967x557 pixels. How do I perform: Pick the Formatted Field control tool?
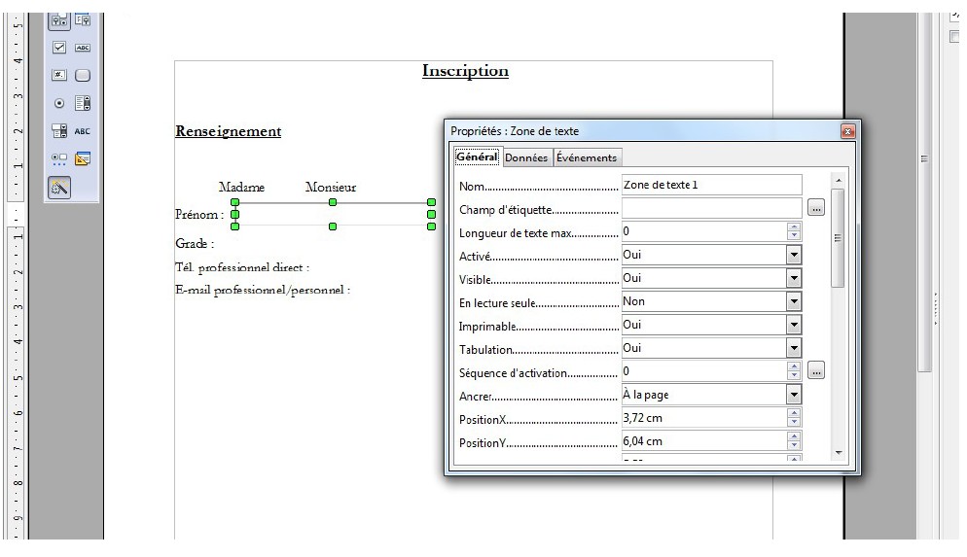point(59,75)
